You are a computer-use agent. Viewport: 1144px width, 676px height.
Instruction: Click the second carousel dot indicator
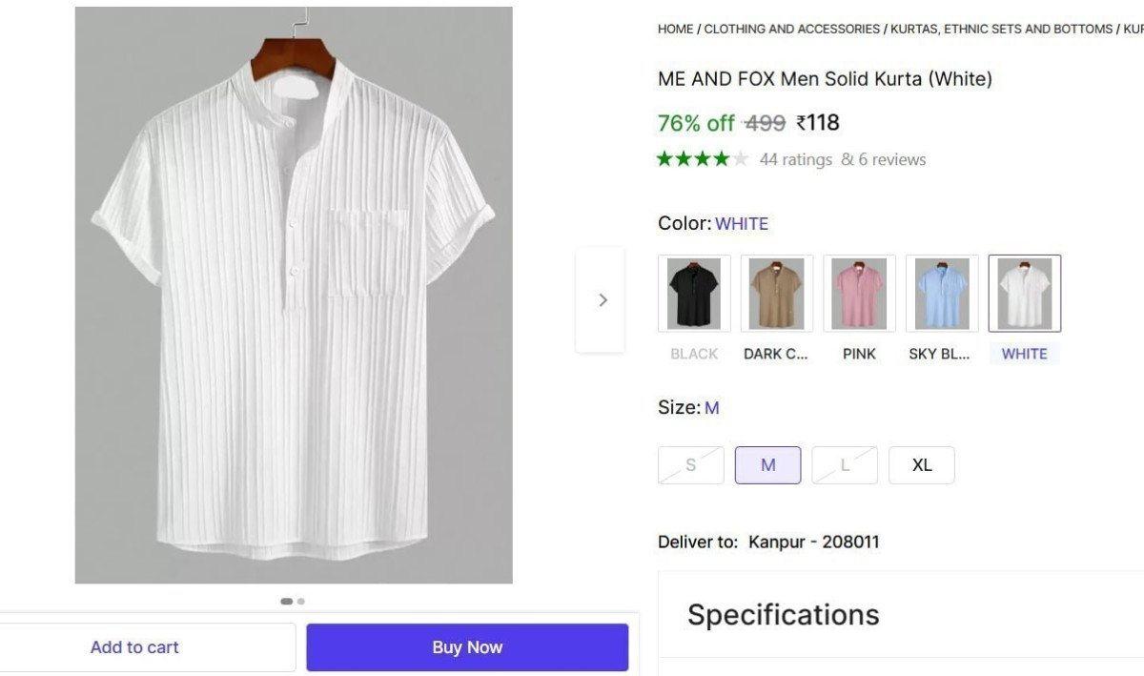coord(300,601)
